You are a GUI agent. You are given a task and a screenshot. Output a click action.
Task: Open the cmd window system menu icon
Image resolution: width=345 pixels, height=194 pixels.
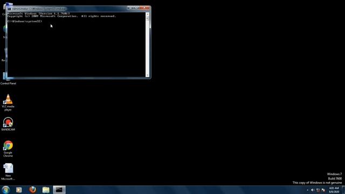pyautogui.click(x=9, y=9)
